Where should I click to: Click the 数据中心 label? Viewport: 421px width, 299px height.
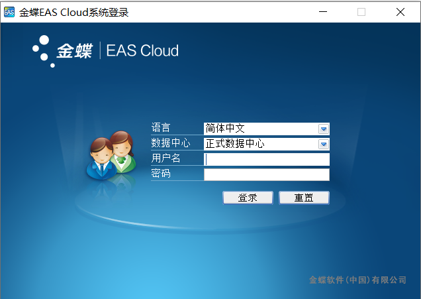click(x=171, y=143)
